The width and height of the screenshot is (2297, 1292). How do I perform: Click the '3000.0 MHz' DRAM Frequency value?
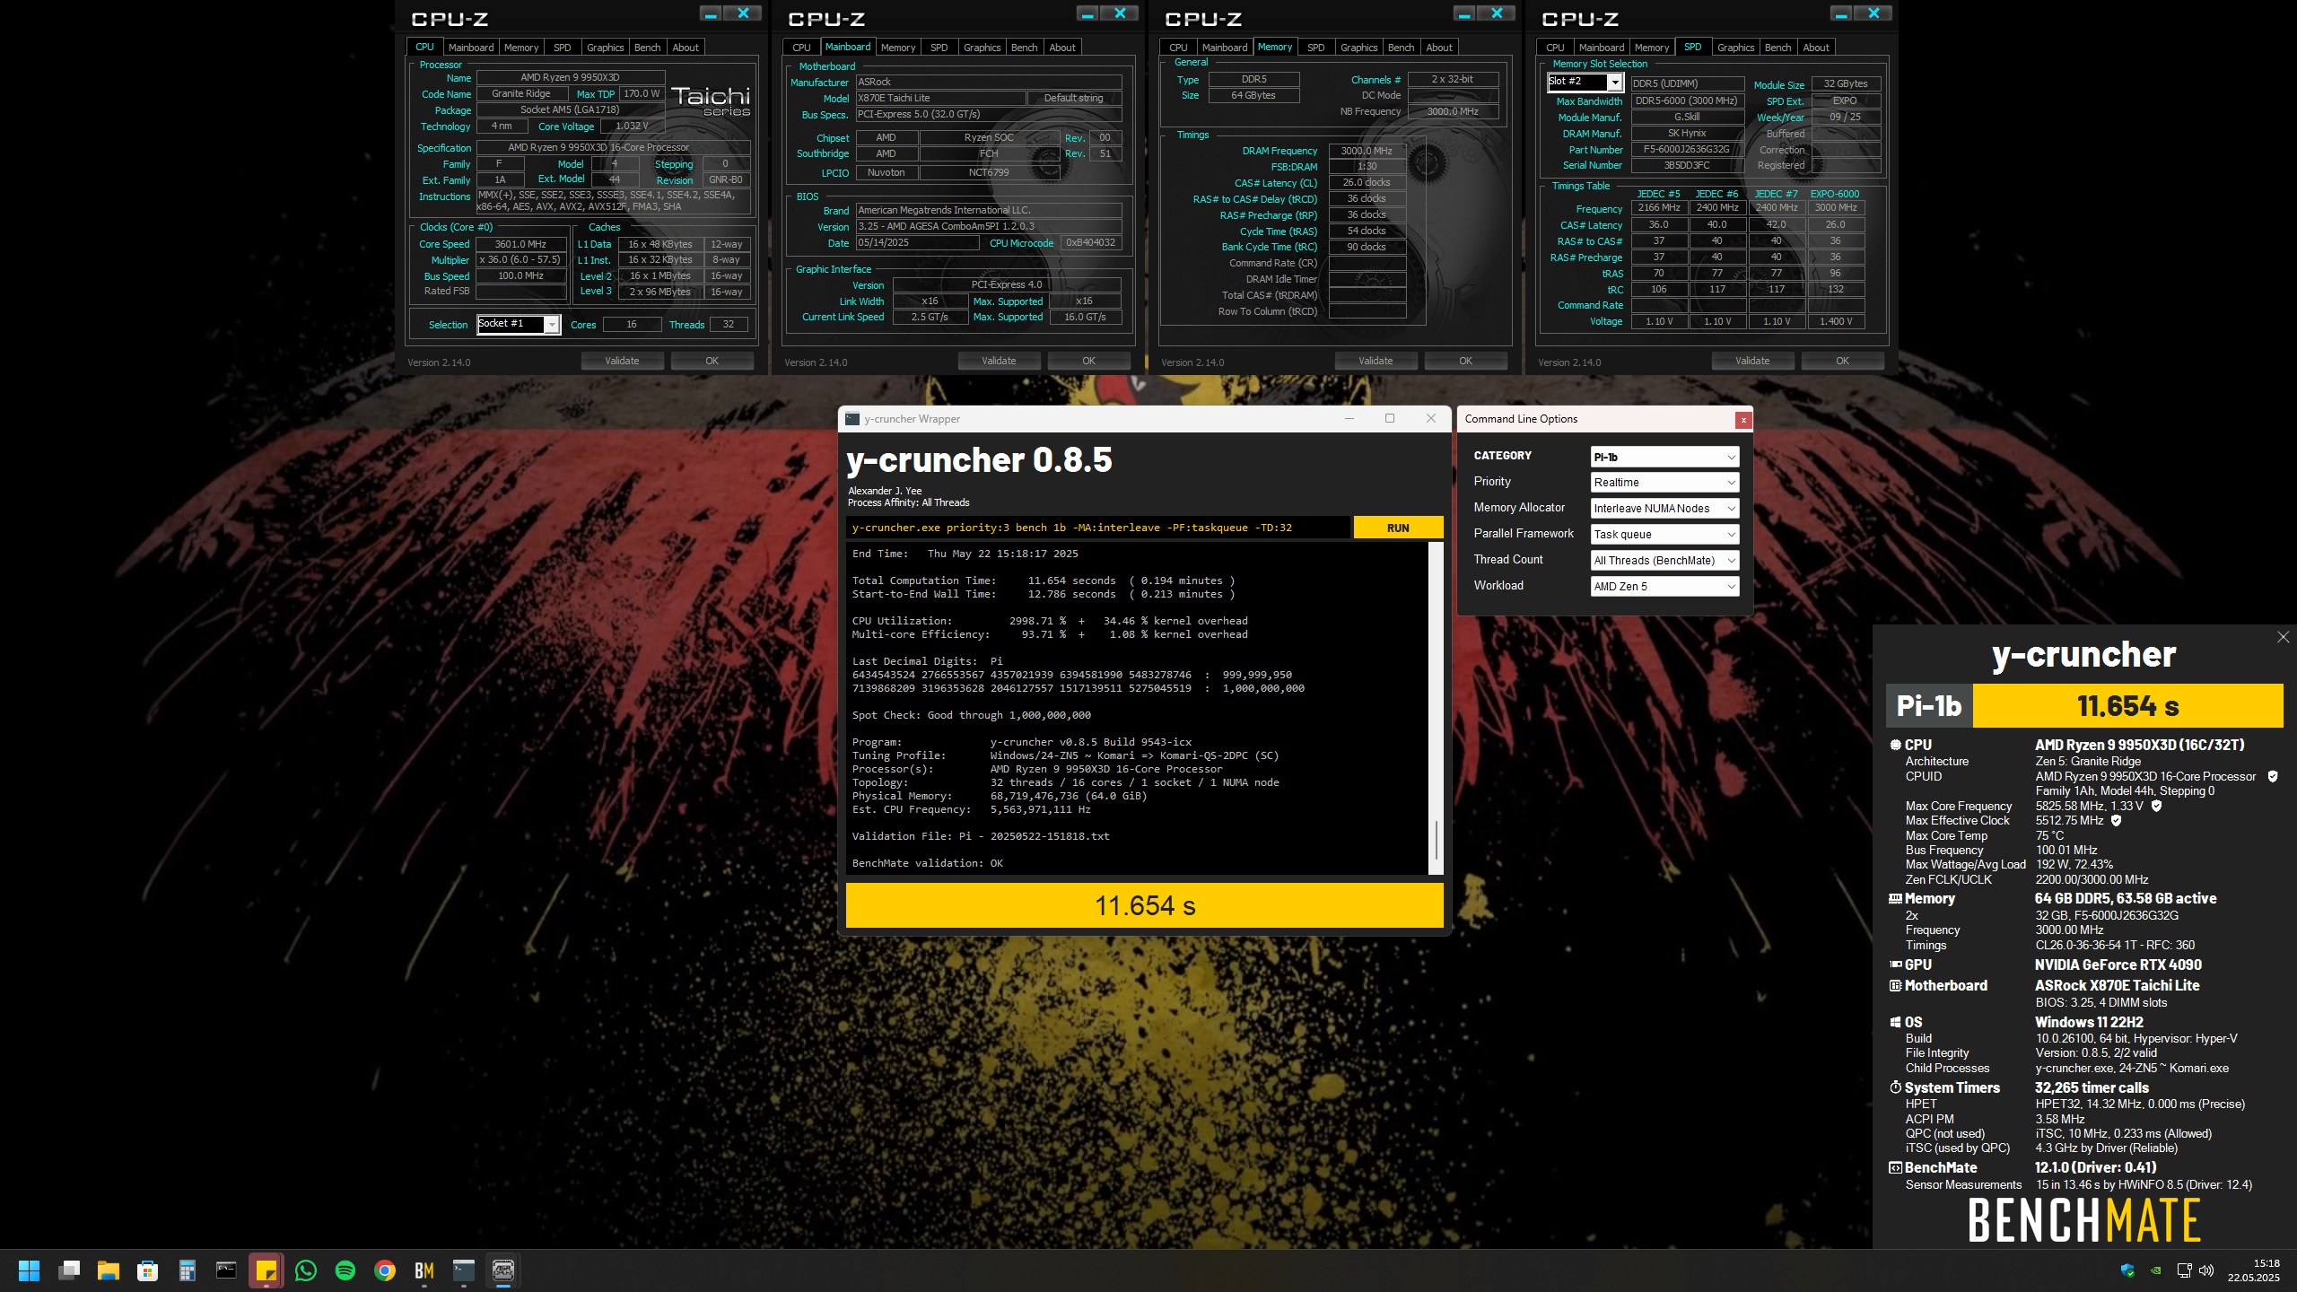pos(1367,151)
